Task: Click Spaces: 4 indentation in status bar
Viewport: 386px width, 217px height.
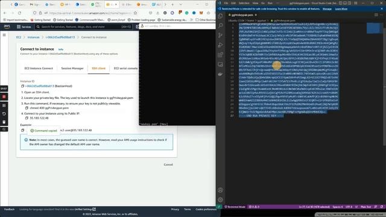Action: coord(338,207)
